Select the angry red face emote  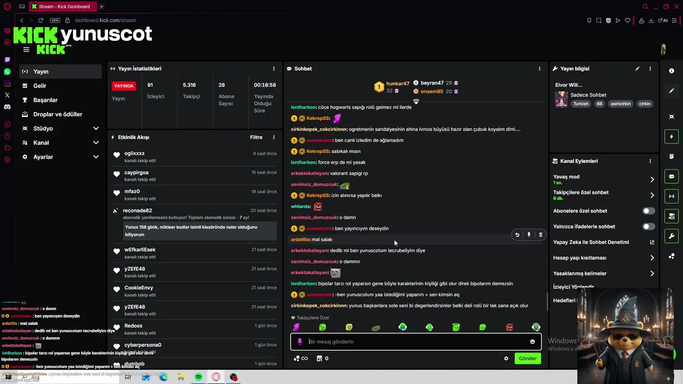pos(509,327)
